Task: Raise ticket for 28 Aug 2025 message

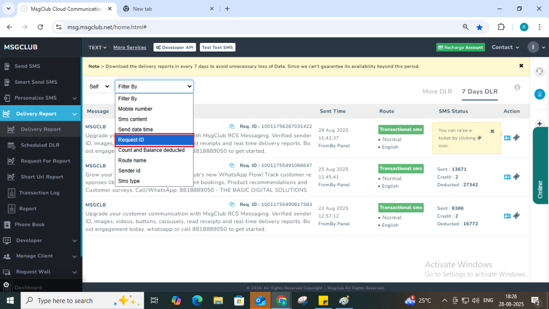Action: click(516, 138)
